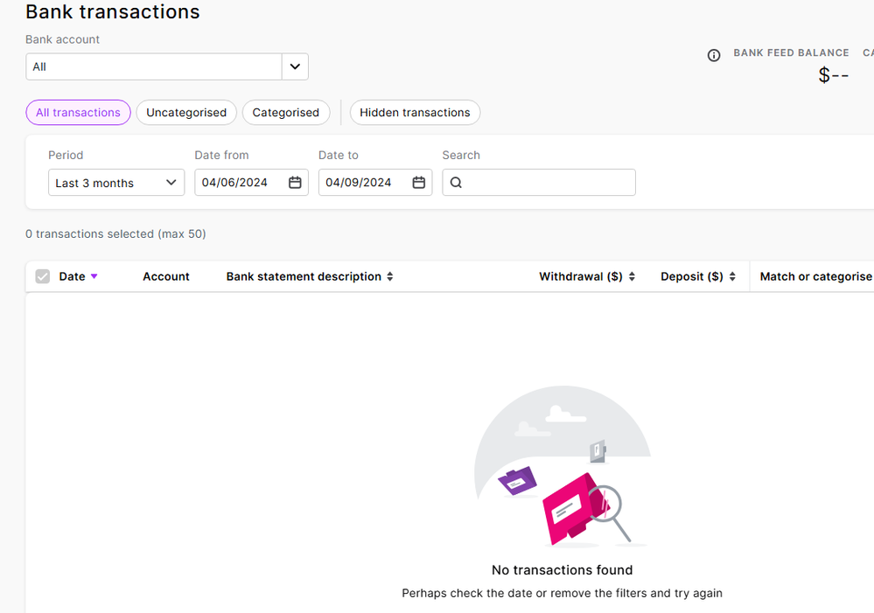Expand the Bank account dropdown arrow
874x613 pixels.
[295, 66]
